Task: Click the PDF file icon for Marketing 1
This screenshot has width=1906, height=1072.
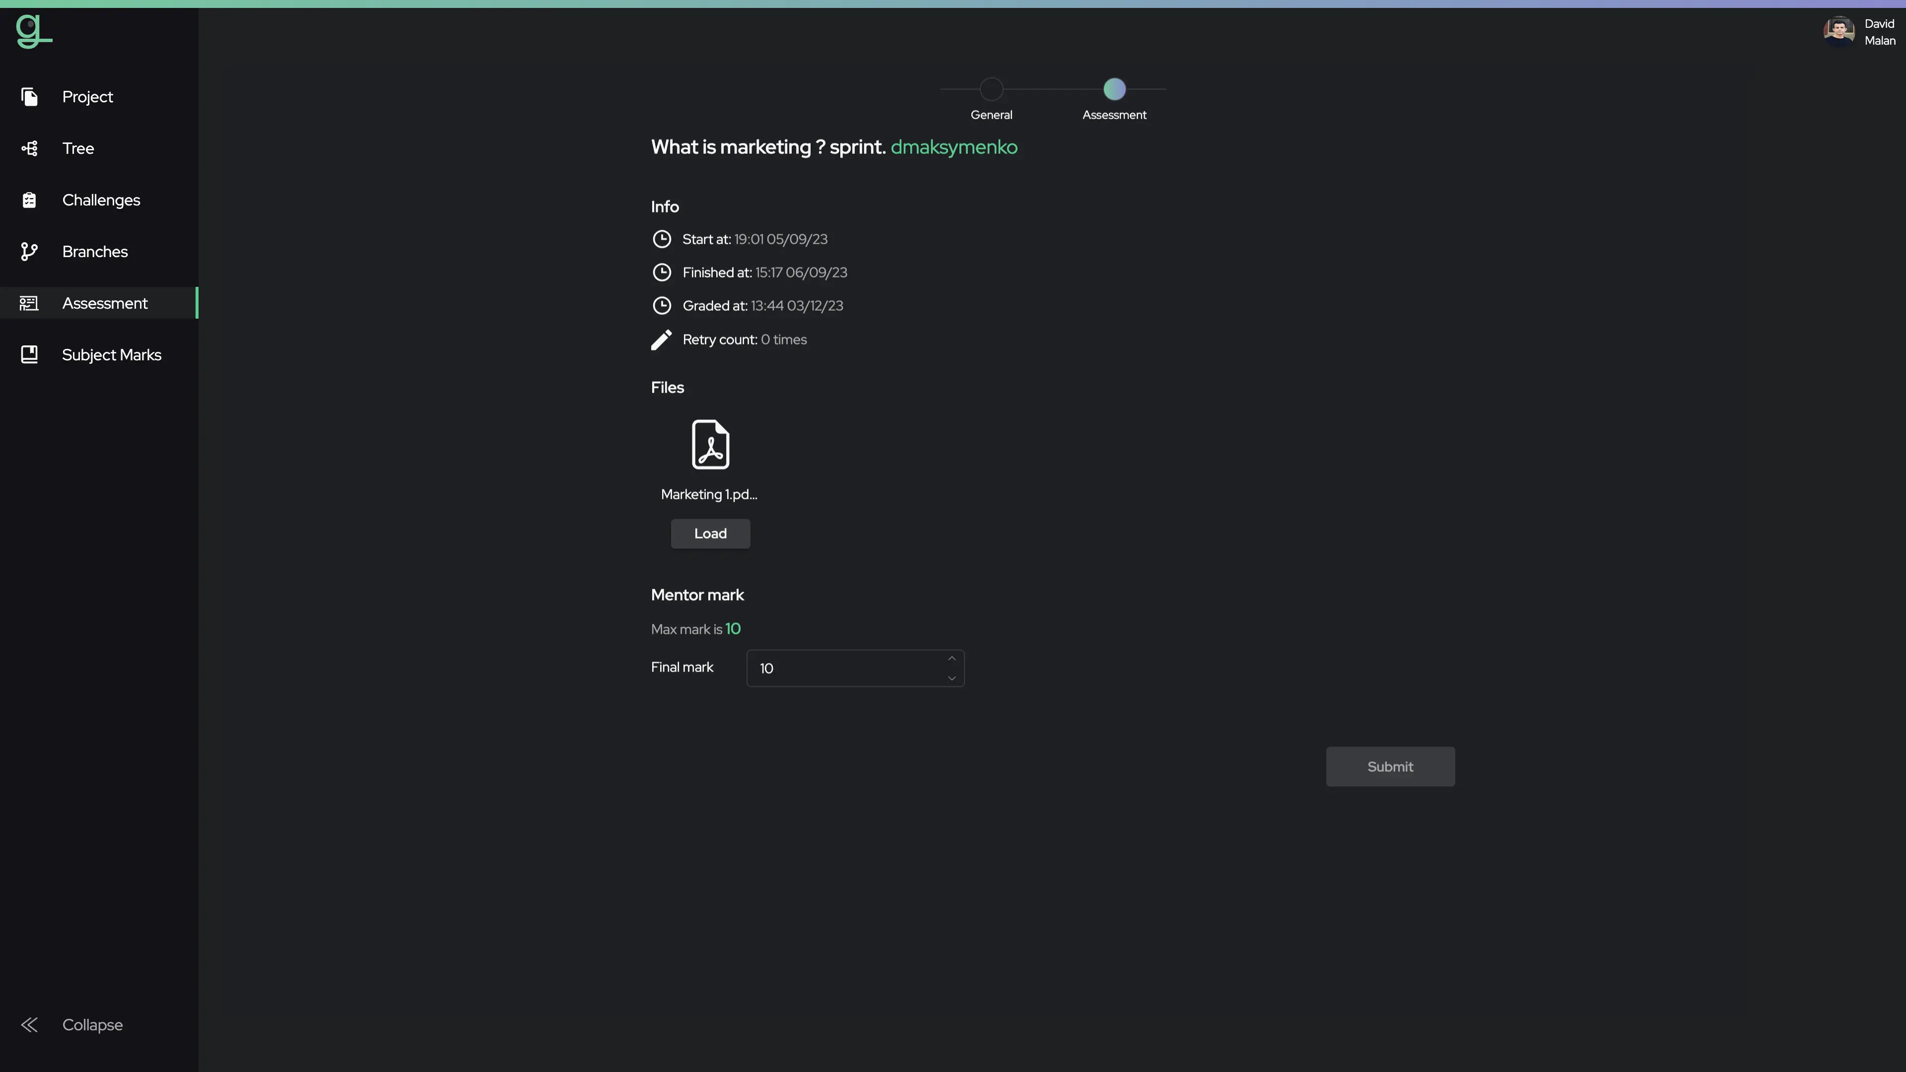Action: pyautogui.click(x=709, y=444)
